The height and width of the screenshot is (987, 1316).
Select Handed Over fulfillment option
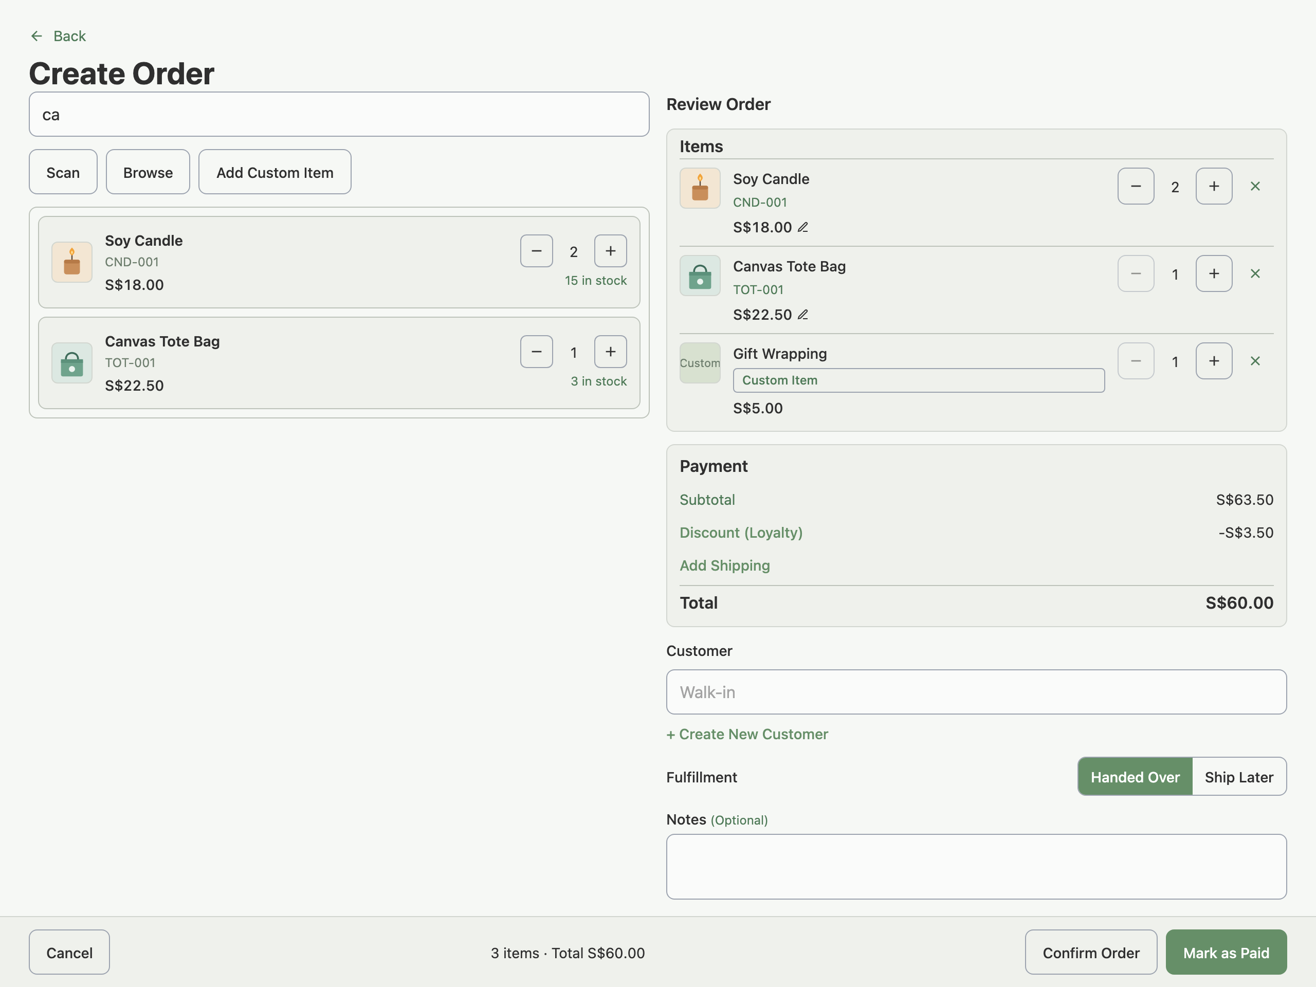coord(1135,777)
